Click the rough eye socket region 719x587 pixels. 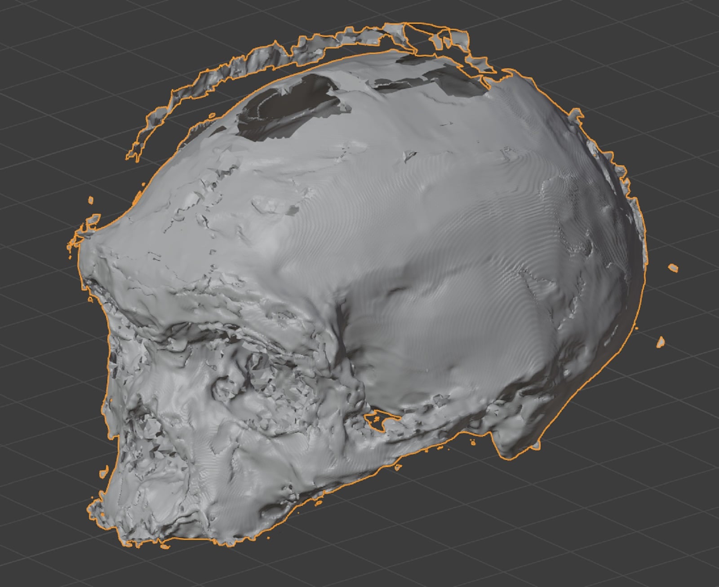[252, 377]
